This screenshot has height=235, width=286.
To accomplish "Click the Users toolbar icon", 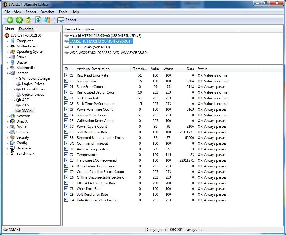I will (x=47, y=20).
